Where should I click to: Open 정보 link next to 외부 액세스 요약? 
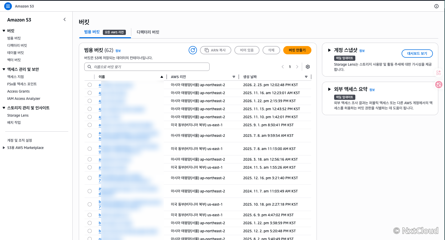372,90
